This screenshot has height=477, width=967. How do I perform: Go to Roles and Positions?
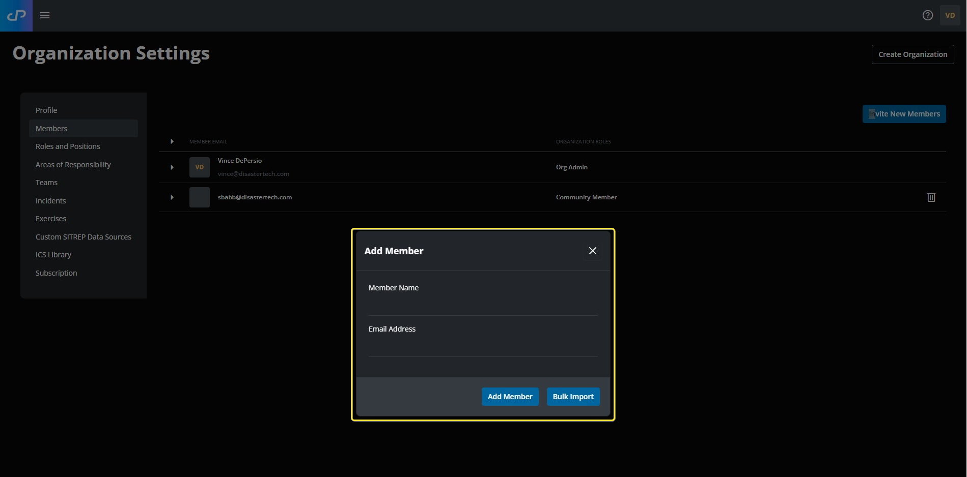(x=84, y=146)
